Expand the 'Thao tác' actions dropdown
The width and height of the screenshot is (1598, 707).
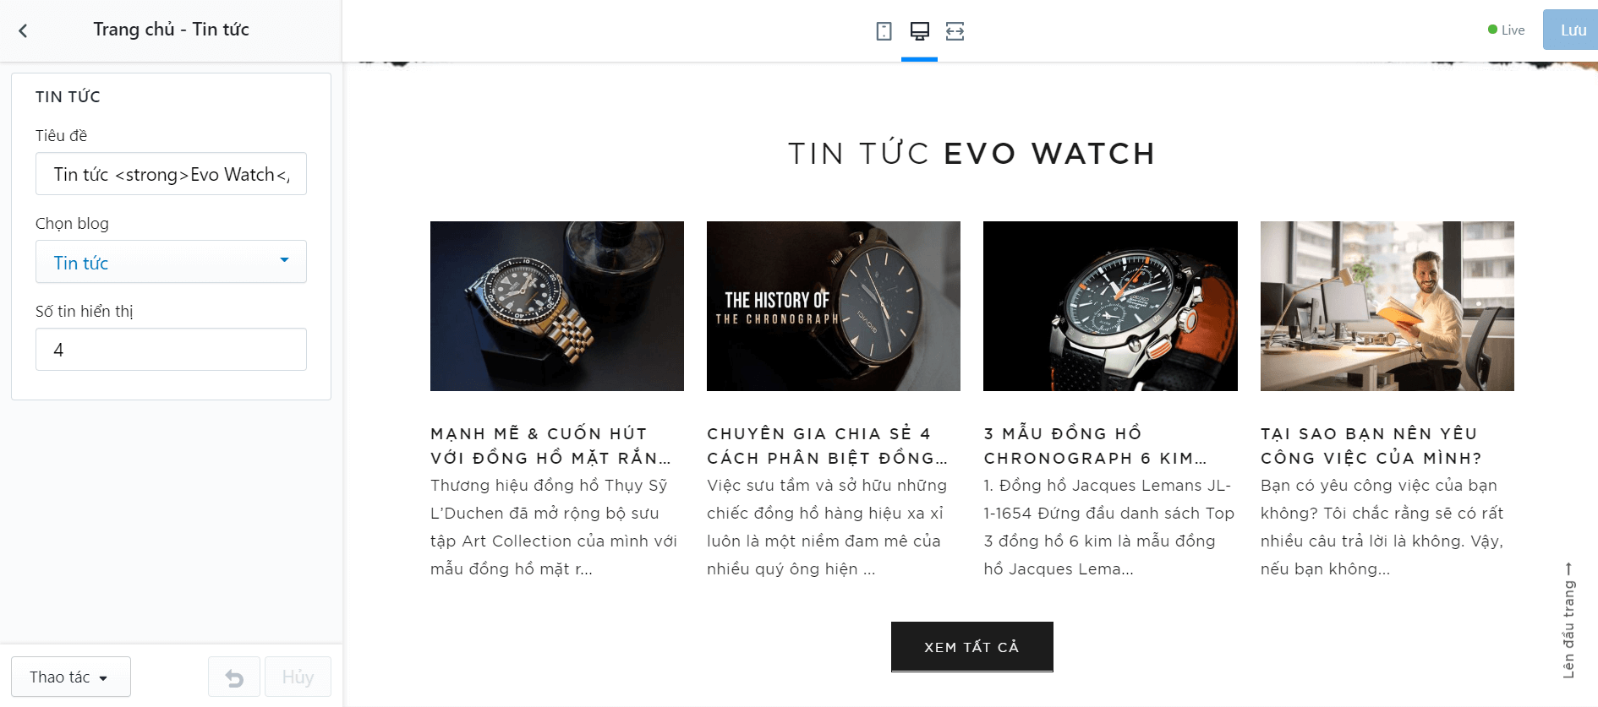71,677
